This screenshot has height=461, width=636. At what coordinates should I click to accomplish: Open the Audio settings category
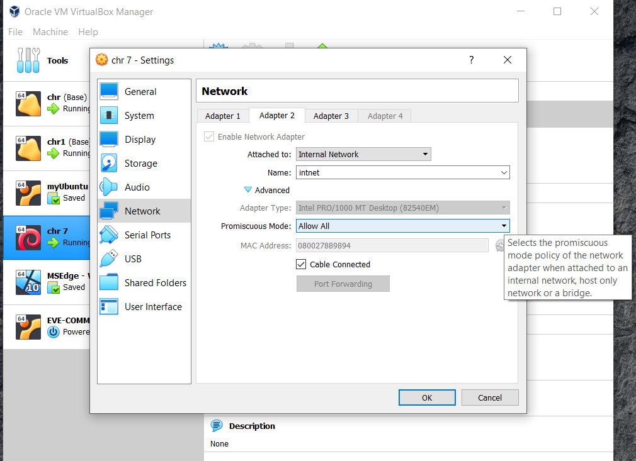[x=144, y=187]
